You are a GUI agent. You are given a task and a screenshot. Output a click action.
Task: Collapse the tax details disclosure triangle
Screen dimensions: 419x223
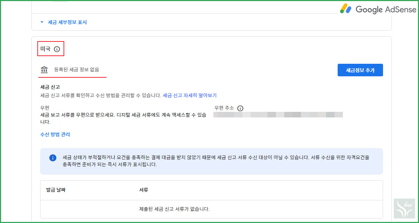[42, 22]
